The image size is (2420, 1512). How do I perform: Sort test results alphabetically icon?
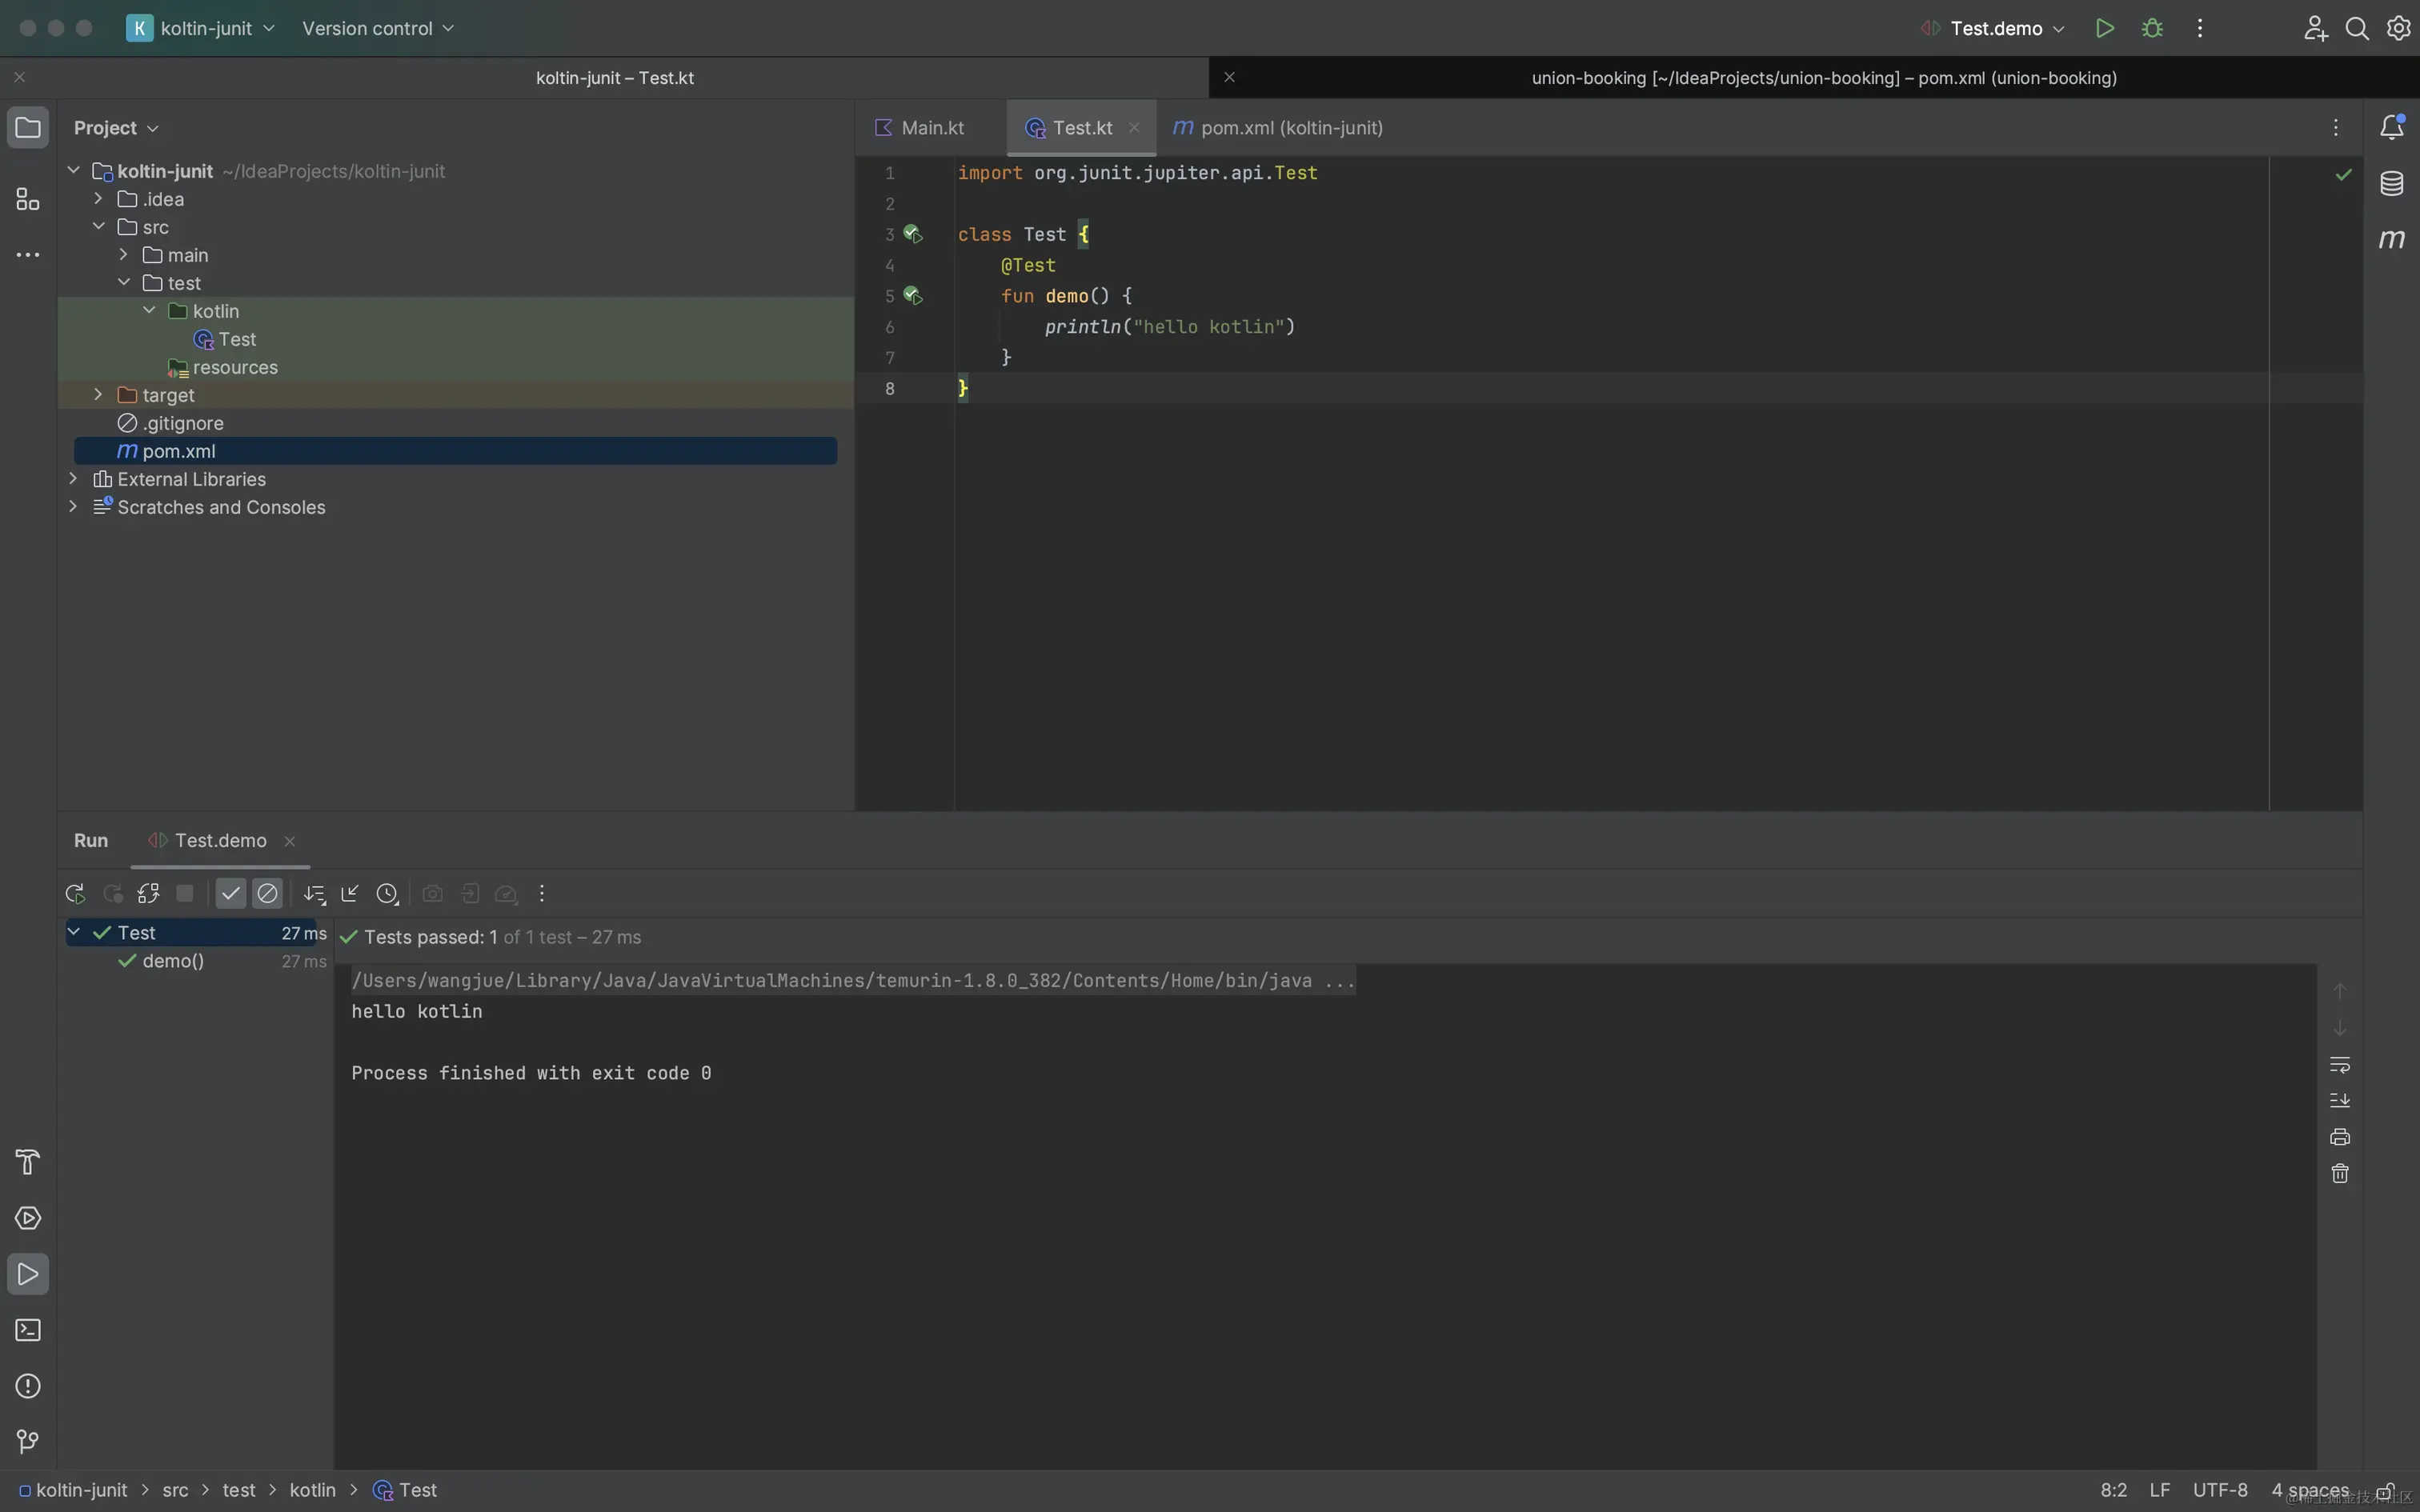tap(314, 894)
